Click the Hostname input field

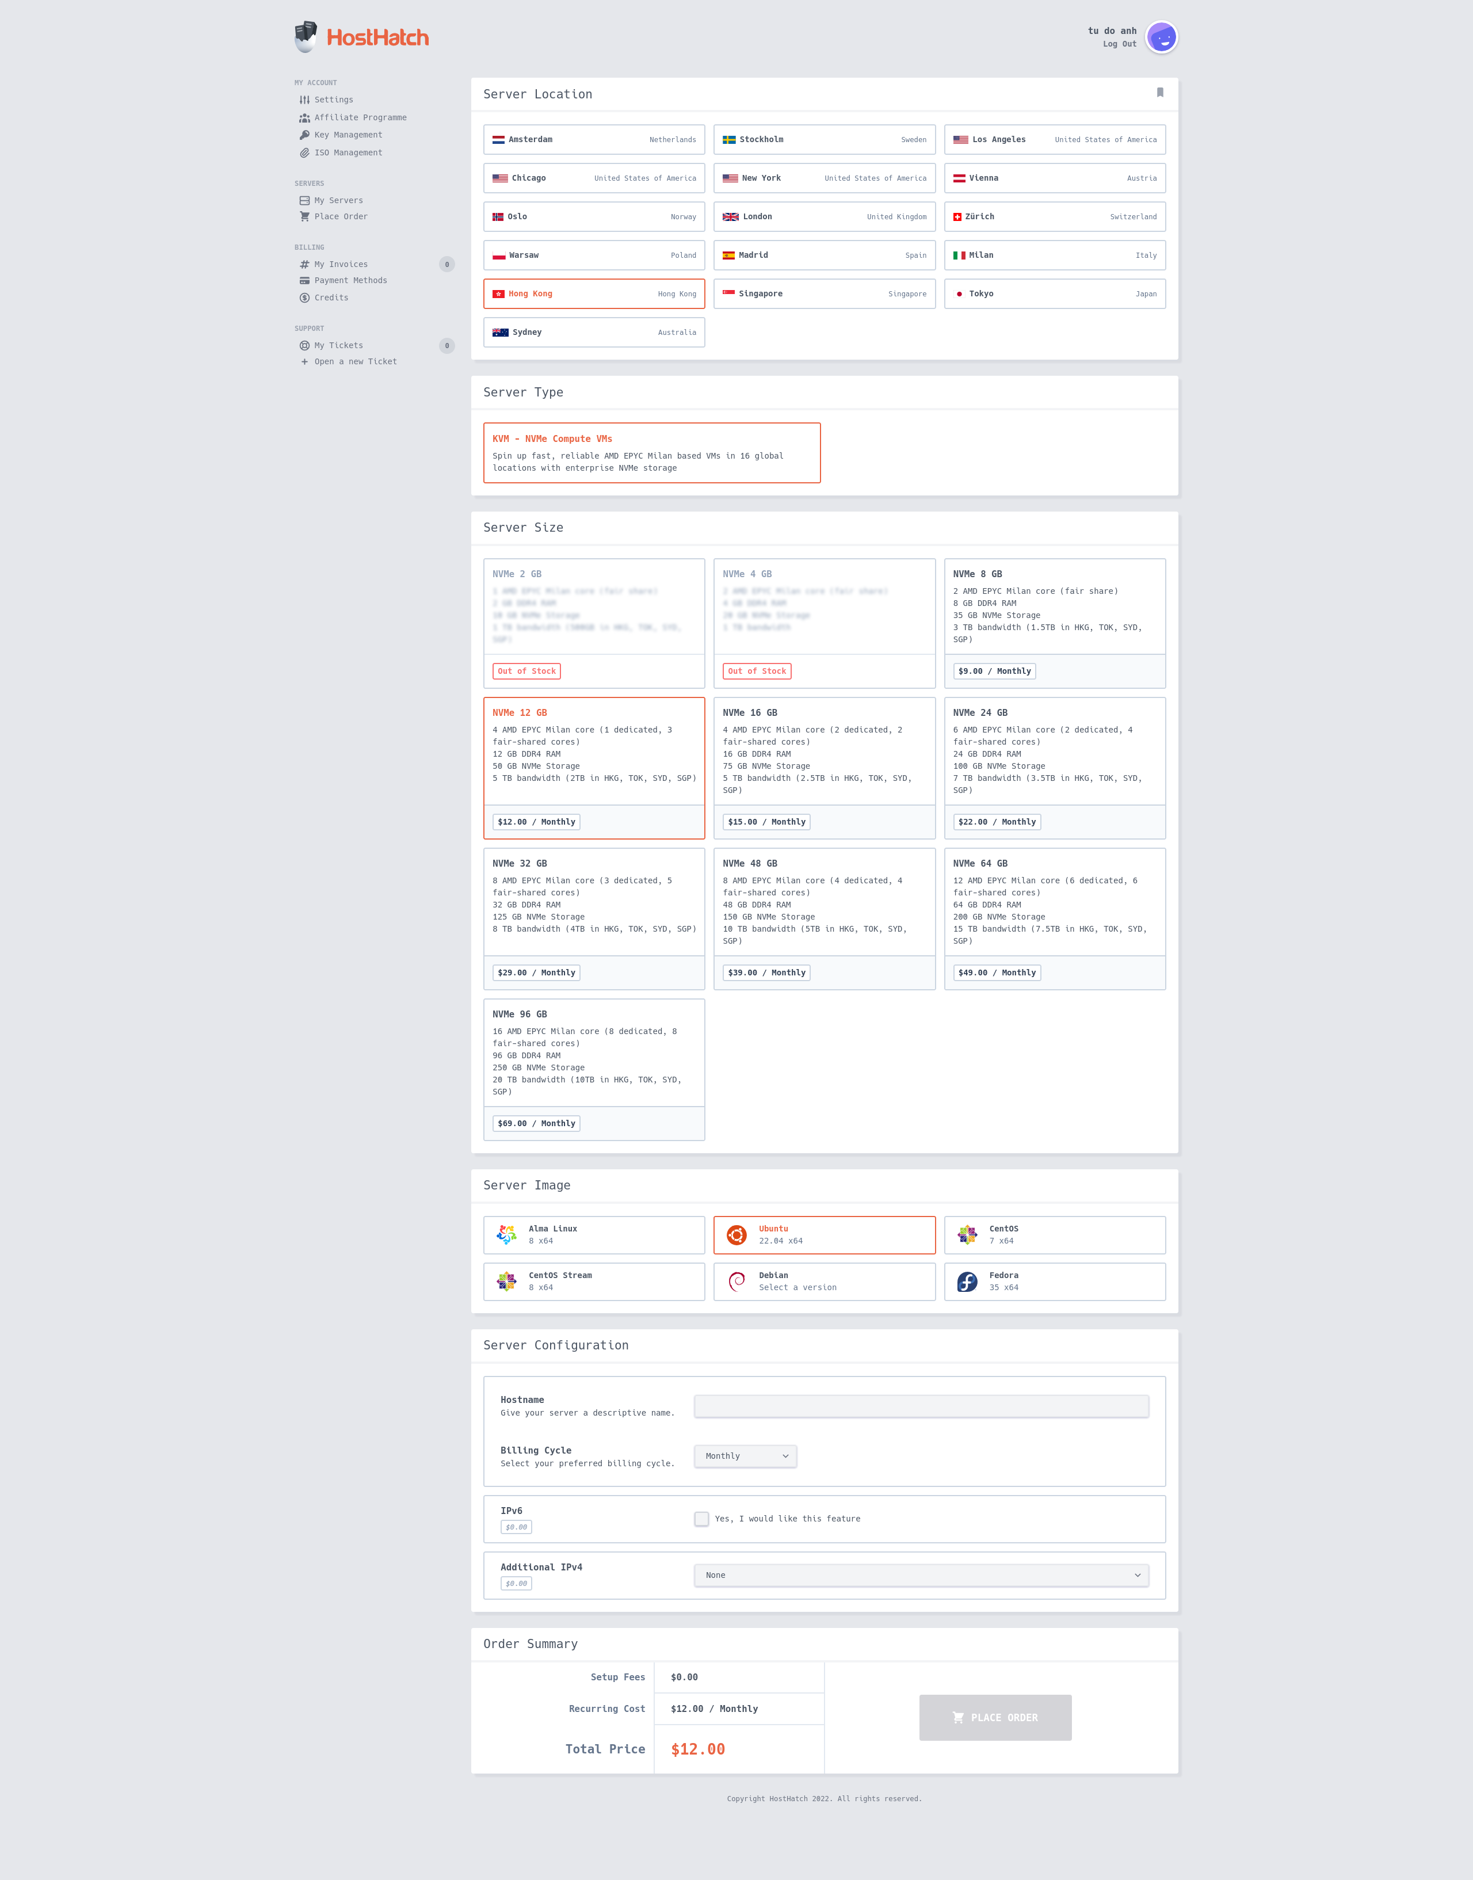[x=921, y=1406]
